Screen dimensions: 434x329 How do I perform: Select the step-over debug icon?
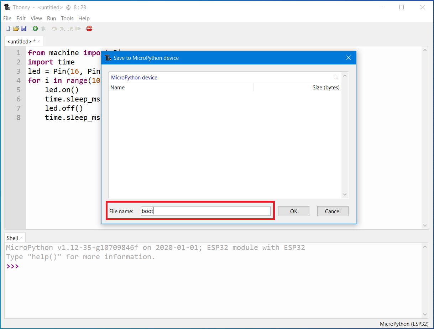point(54,28)
